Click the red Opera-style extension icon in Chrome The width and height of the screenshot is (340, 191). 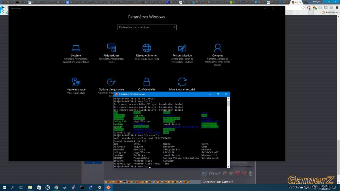pyautogui.click(x=309, y=8)
